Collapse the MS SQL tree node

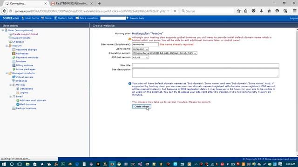tap(10, 85)
